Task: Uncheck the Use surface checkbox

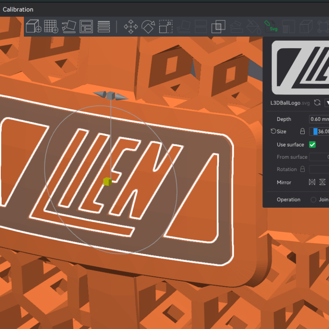Action: [x=312, y=144]
